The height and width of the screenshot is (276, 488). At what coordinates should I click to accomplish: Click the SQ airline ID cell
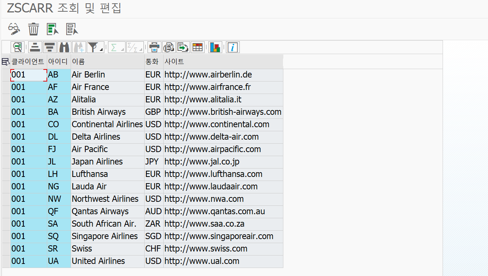point(59,237)
